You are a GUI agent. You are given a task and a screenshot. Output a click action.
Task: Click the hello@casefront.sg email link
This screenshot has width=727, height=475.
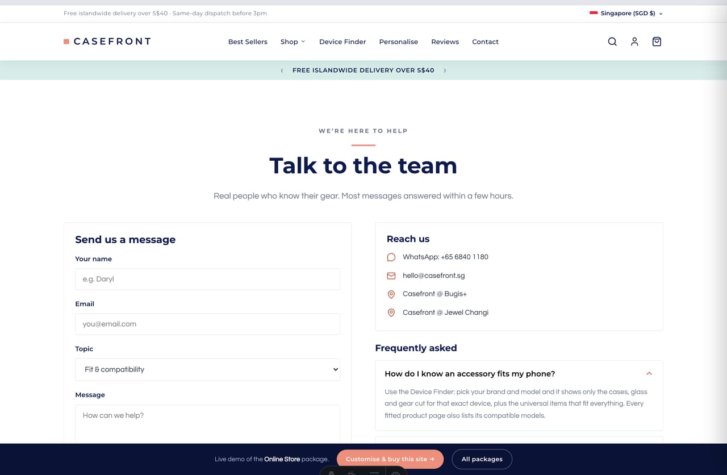434,276
